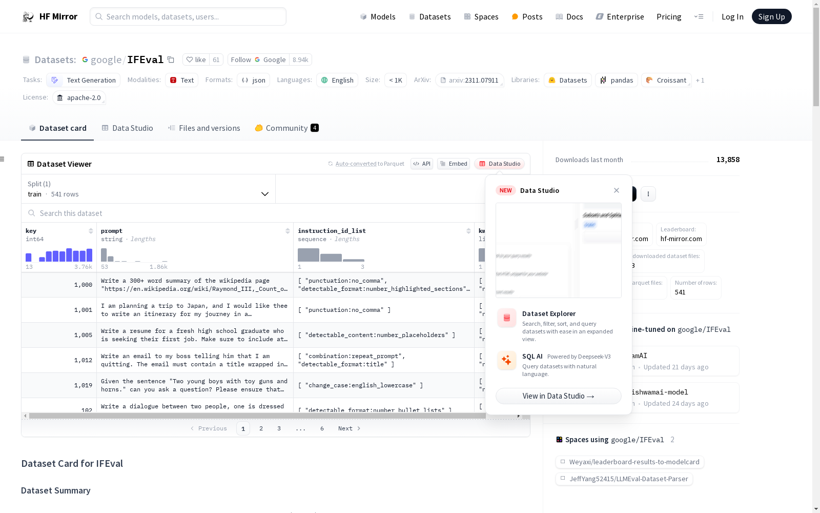Click View in Data Studio button
Viewport: 820px width, 513px height.
click(558, 396)
